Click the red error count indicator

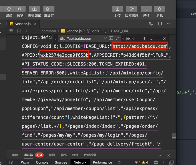click(x=138, y=162)
